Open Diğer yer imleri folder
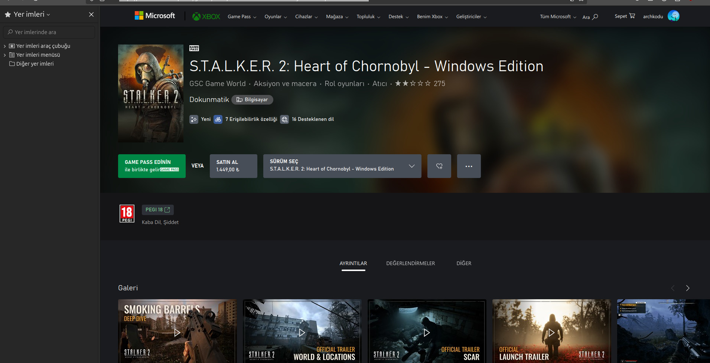This screenshot has width=710, height=363. click(32, 64)
